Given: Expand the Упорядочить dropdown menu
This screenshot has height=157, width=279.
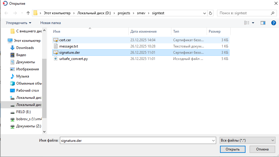Looking at the screenshot, I should [18, 23].
